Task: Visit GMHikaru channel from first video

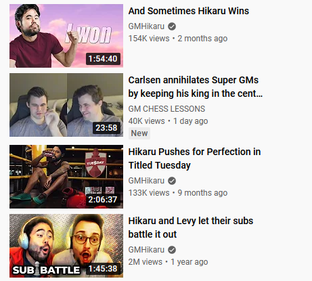Action: coord(146,26)
